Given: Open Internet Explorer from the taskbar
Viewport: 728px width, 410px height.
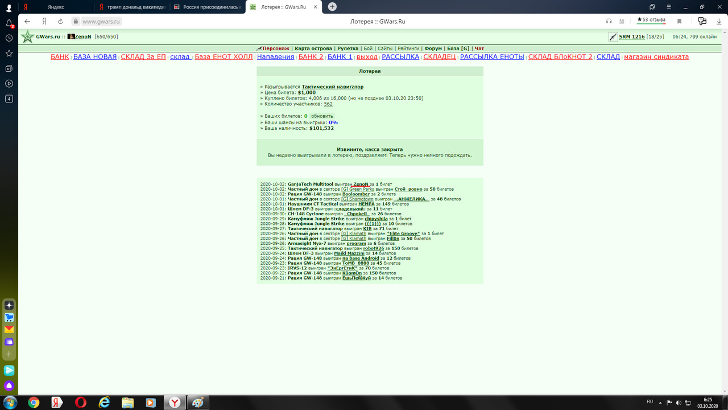Looking at the screenshot, I should tap(104, 403).
